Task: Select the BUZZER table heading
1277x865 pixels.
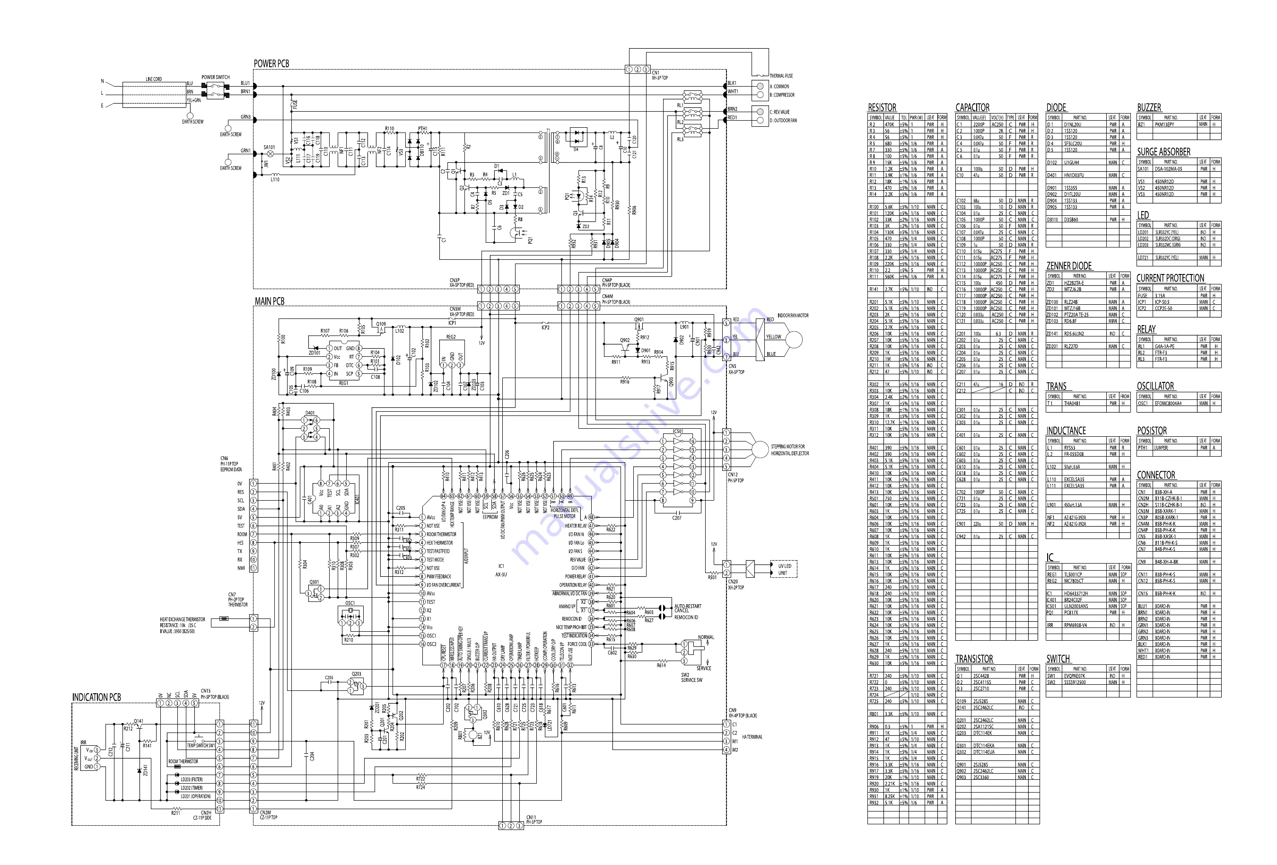Action: pos(1149,108)
